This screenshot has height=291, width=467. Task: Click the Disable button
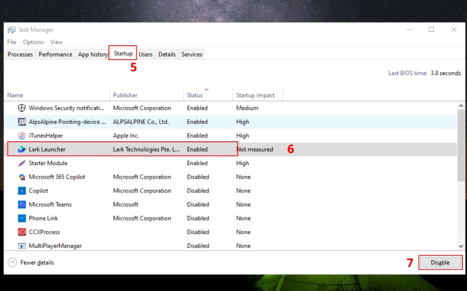click(440, 262)
